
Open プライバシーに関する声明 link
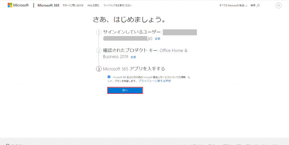[154, 81]
